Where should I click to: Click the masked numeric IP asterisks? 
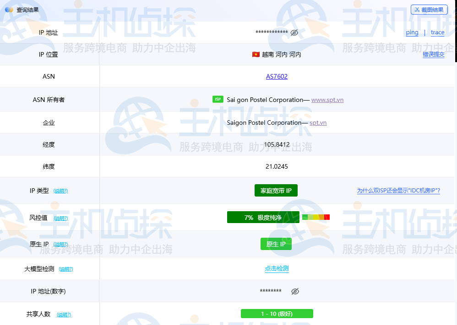point(271,291)
